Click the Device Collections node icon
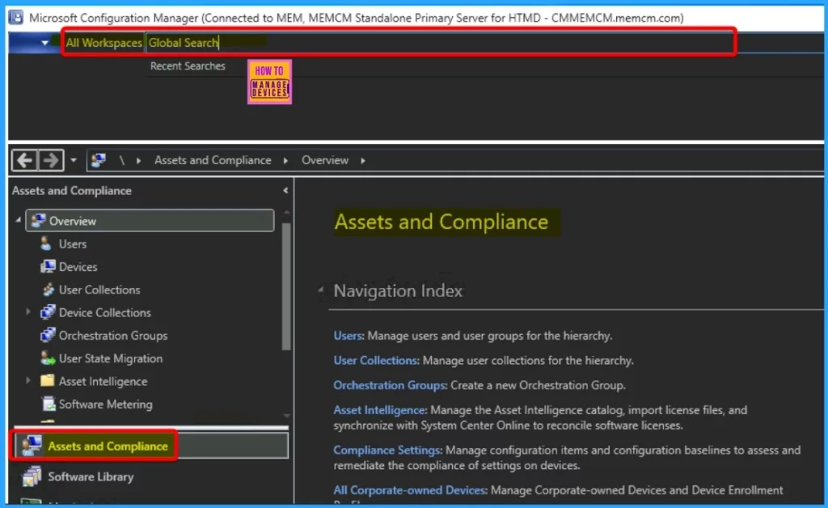The image size is (828, 508). [x=48, y=312]
